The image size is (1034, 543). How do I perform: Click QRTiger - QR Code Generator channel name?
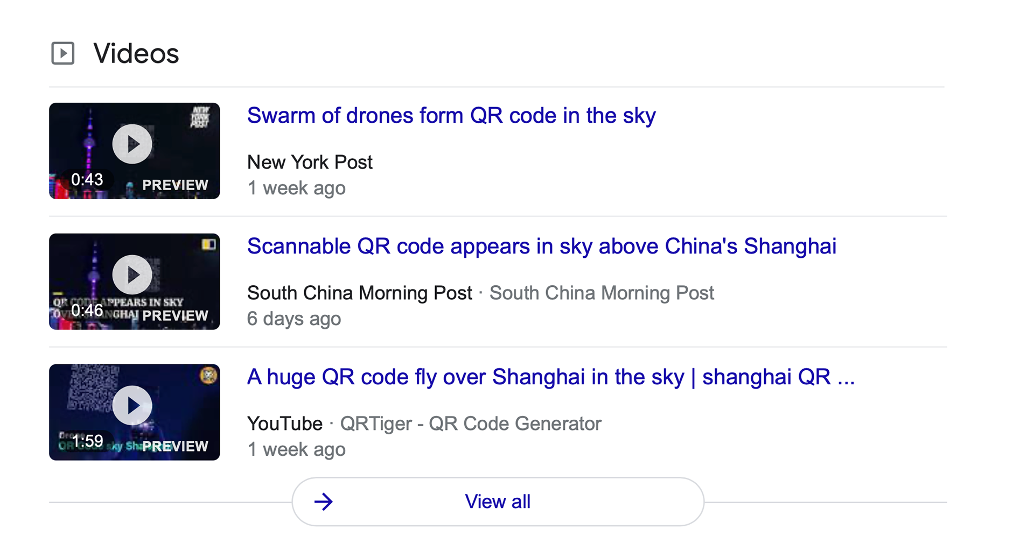click(471, 424)
